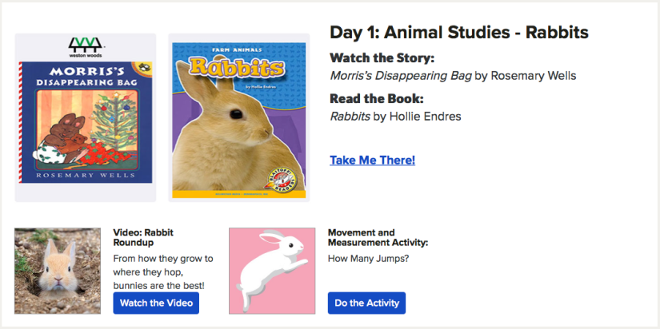Click the Day 1: Animal Studies - Rabbits heading
This screenshot has height=329, width=660.
[459, 33]
